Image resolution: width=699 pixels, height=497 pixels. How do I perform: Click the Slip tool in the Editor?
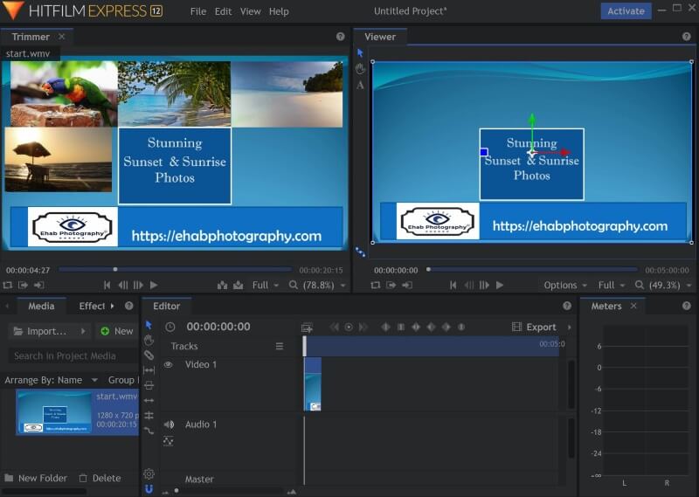click(149, 370)
